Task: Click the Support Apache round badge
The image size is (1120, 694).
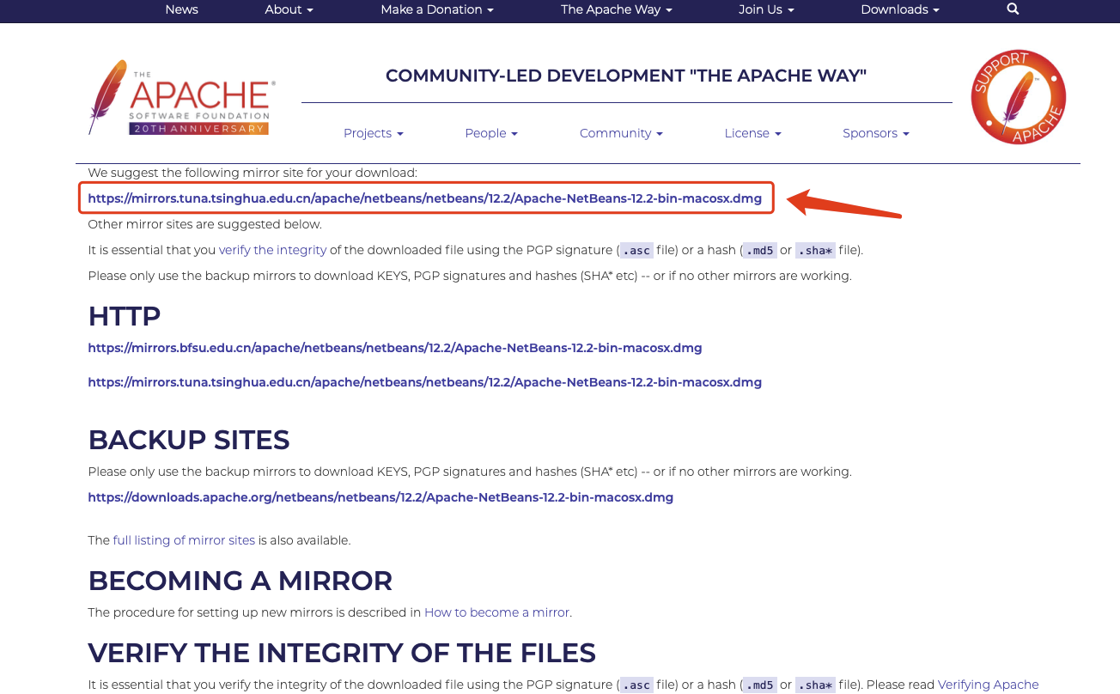Action: click(x=1018, y=97)
